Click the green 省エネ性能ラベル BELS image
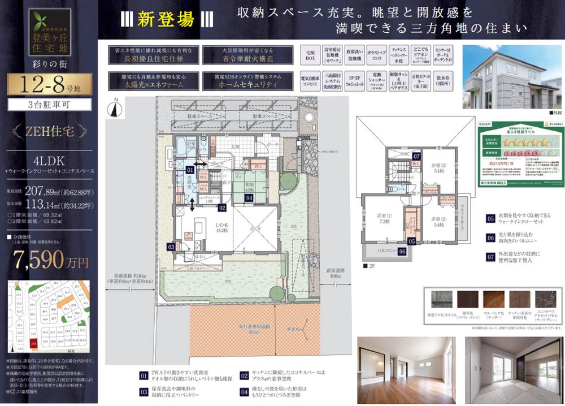Viewport: 565px width, 406px height. pyautogui.click(x=521, y=154)
